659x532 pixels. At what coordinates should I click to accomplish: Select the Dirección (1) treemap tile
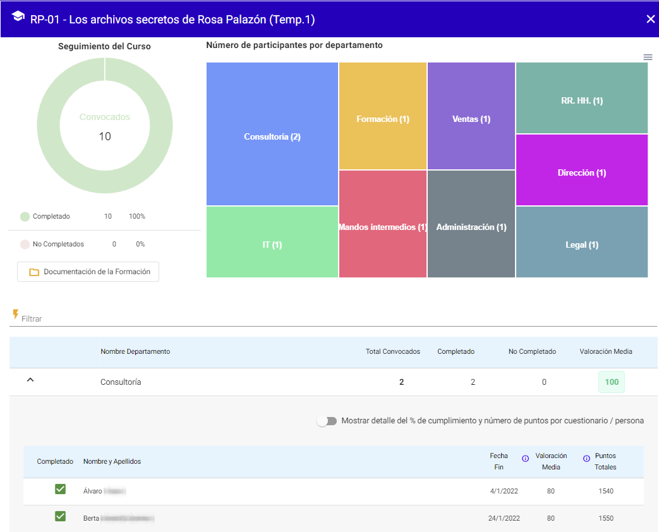point(581,172)
